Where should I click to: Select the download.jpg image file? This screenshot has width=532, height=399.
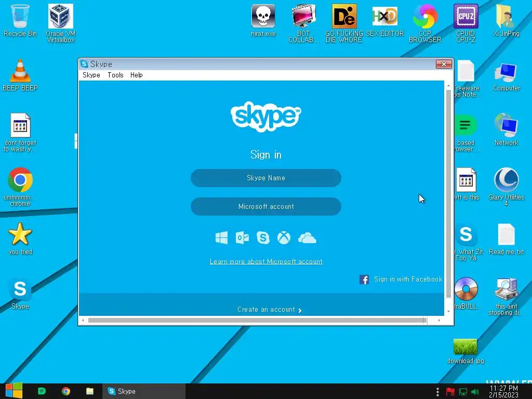tap(465, 351)
